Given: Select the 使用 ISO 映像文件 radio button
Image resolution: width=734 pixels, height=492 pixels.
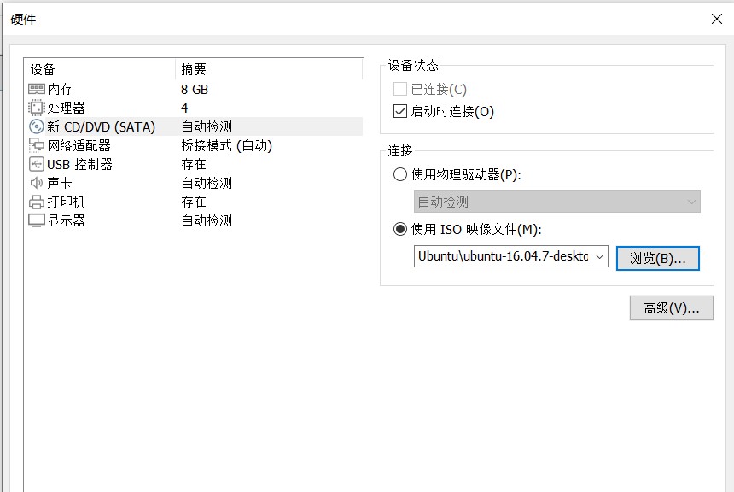Looking at the screenshot, I should (400, 229).
